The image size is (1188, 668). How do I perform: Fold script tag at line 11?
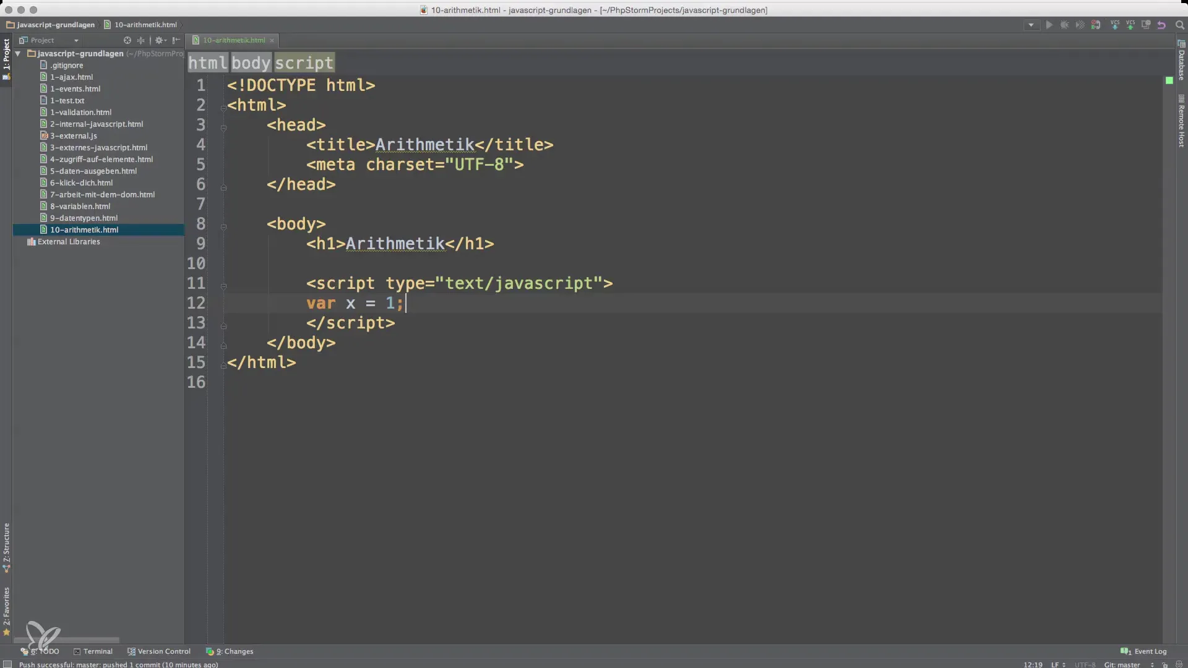tap(223, 286)
